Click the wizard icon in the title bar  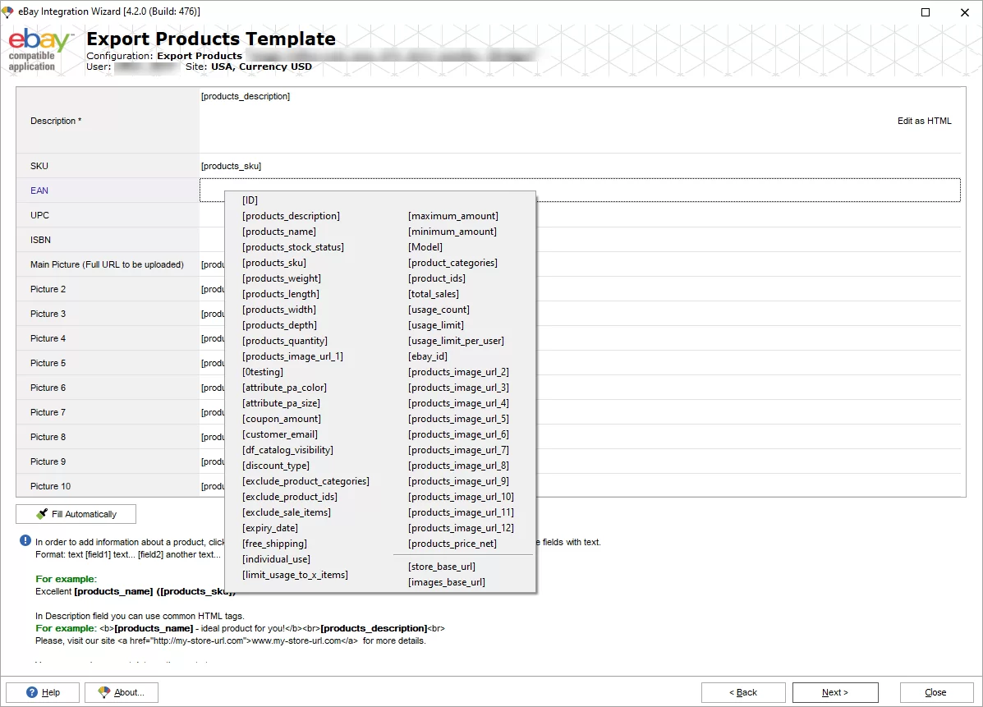pyautogui.click(x=9, y=11)
